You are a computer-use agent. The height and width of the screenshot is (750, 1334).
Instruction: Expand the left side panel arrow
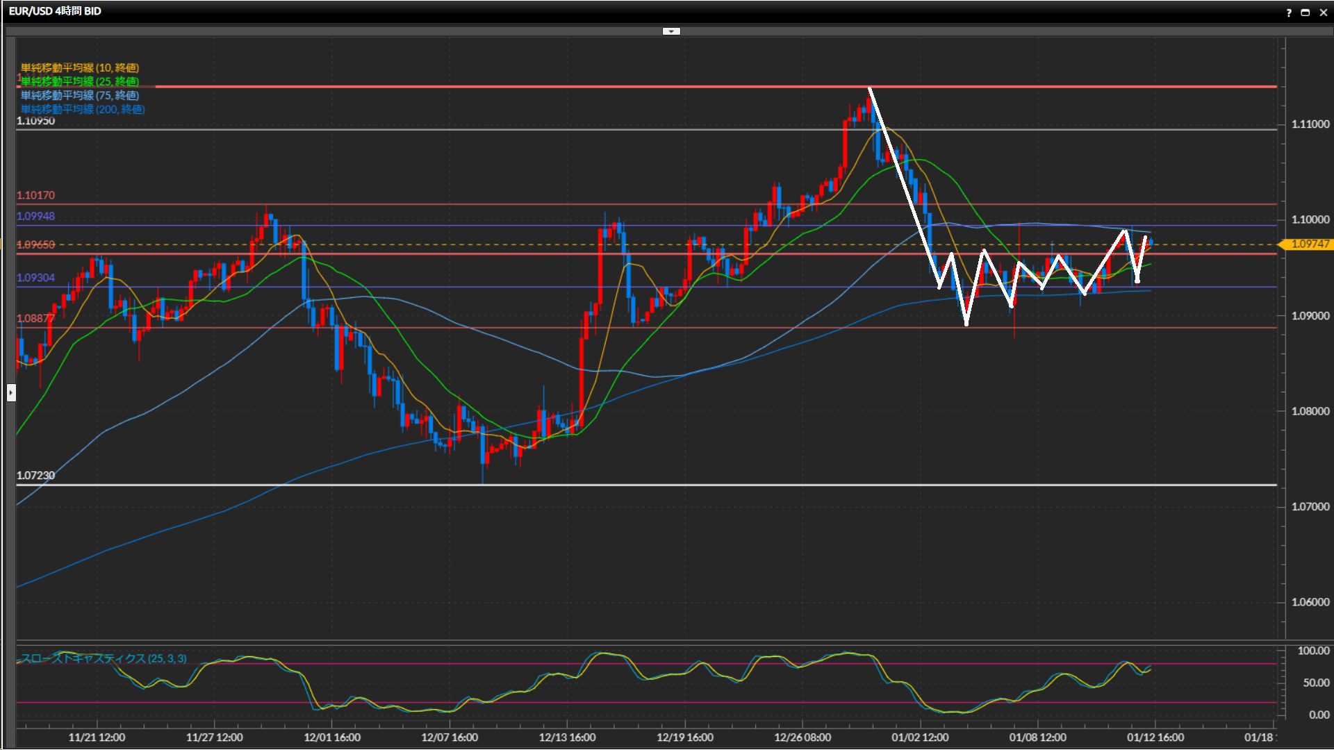11,392
